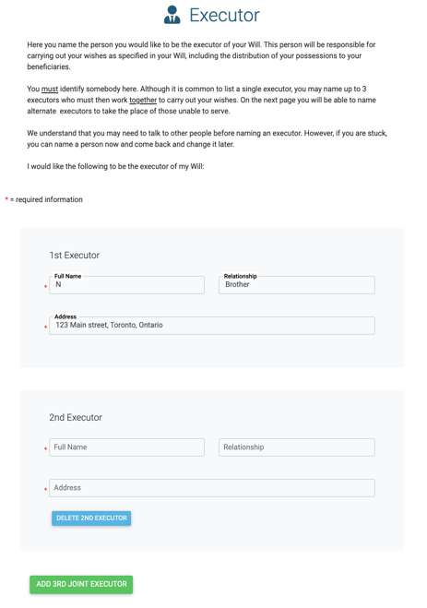Viewport: 427px width, 608px height.
Task: Click the "Executor" page title text
Action: [x=224, y=15]
